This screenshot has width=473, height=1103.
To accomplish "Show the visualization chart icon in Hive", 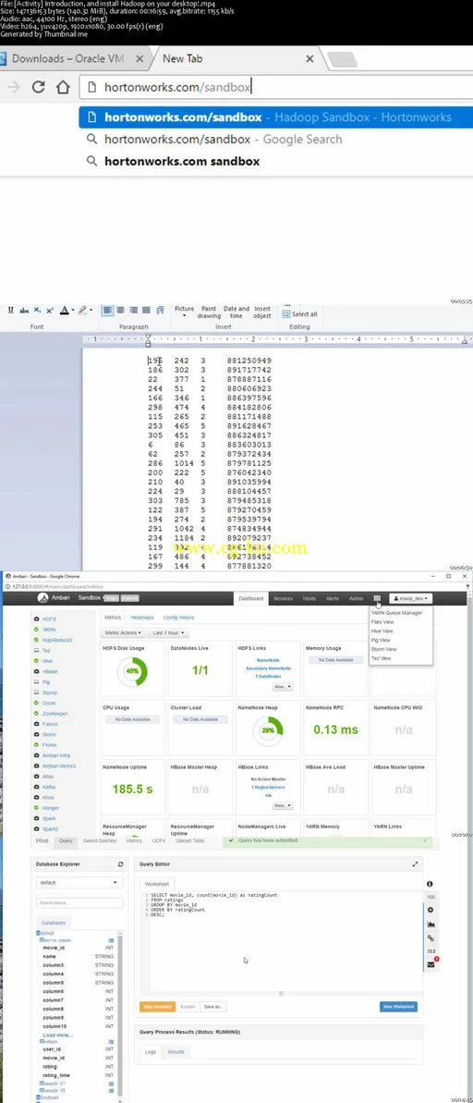I will point(431,924).
